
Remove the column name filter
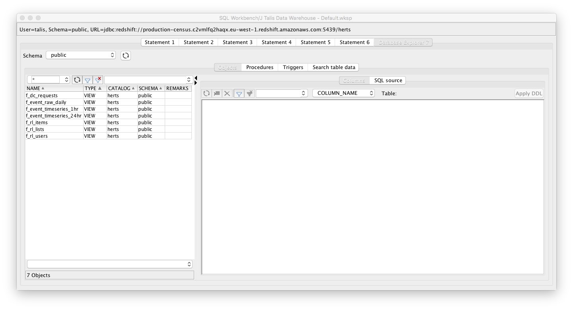point(249,93)
